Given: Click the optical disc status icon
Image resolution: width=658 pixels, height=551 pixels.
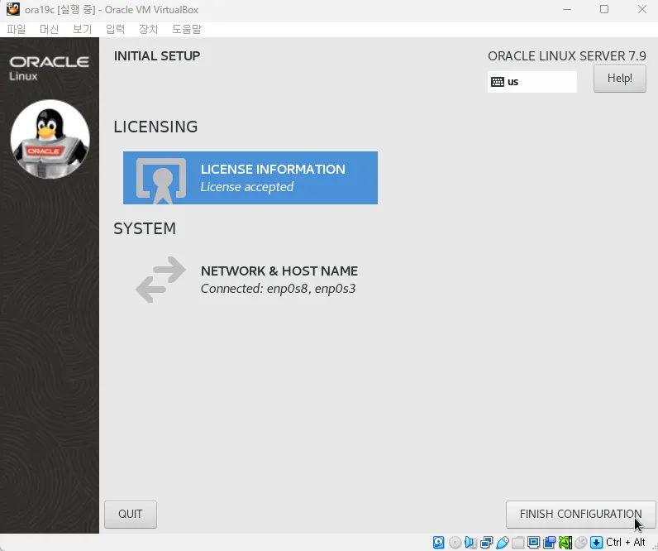Looking at the screenshot, I should [455, 542].
